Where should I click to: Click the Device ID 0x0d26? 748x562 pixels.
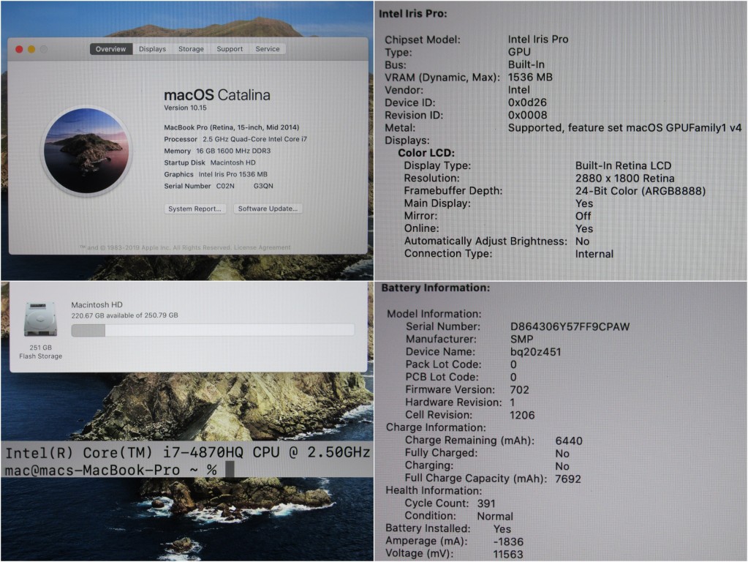[527, 102]
